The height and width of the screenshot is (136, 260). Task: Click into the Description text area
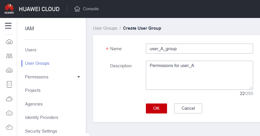point(199,75)
